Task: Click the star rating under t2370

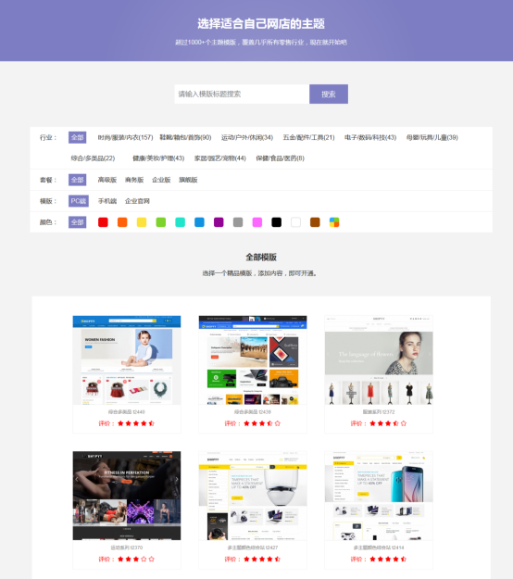Action: point(136,559)
